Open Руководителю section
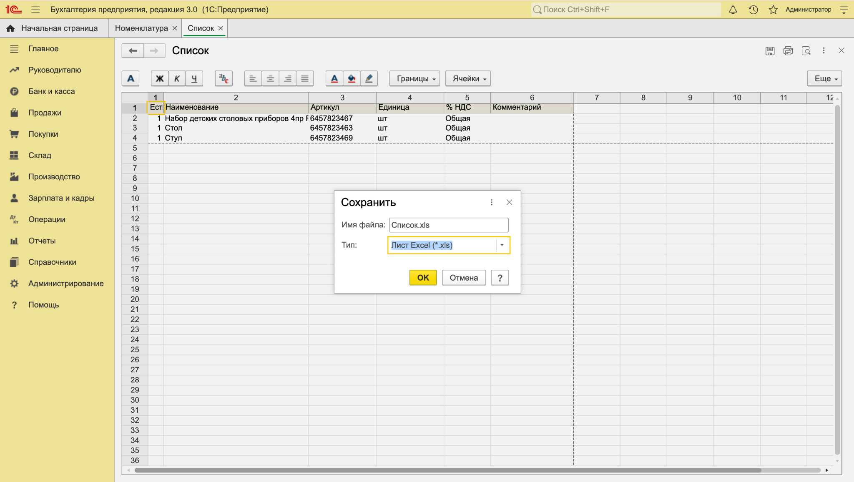The image size is (854, 482). coord(55,70)
